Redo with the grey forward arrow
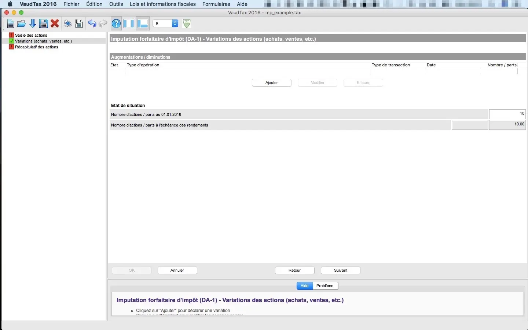 pyautogui.click(x=103, y=24)
